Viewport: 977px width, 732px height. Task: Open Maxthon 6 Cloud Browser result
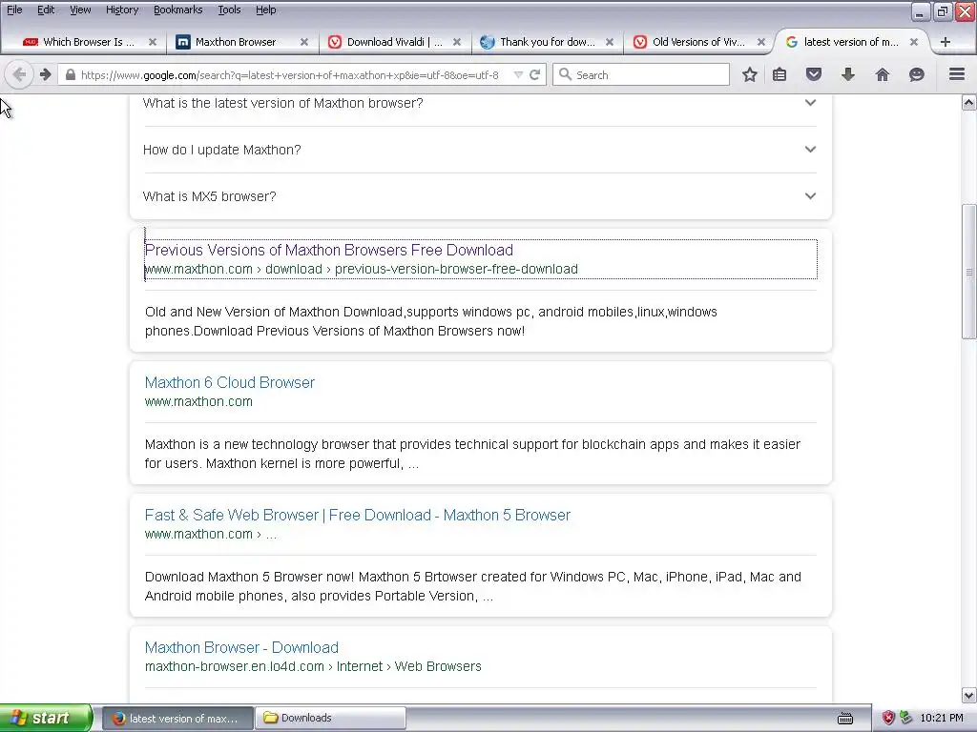click(229, 383)
